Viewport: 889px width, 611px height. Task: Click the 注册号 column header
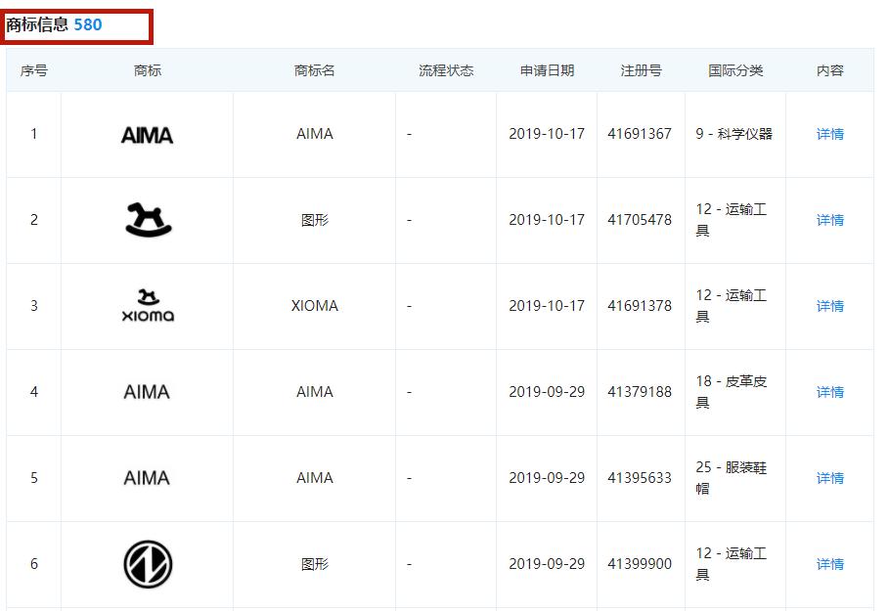tap(639, 69)
